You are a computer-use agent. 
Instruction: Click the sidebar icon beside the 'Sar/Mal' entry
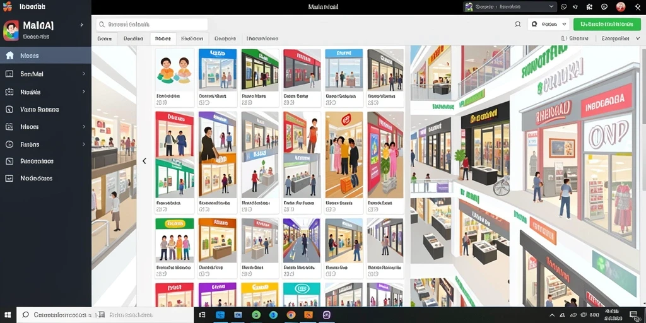(9, 74)
